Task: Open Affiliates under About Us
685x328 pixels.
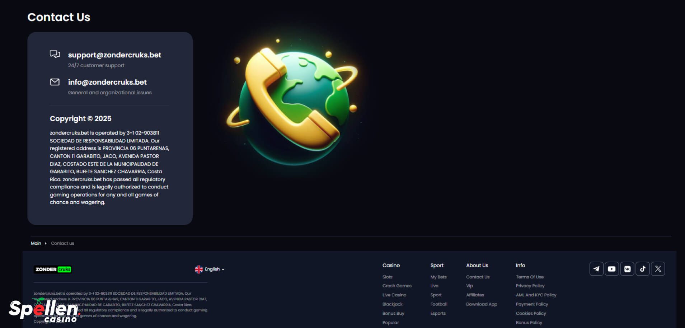Action: [x=475, y=295]
